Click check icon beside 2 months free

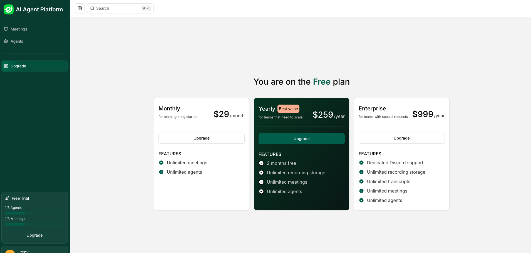pos(261,163)
